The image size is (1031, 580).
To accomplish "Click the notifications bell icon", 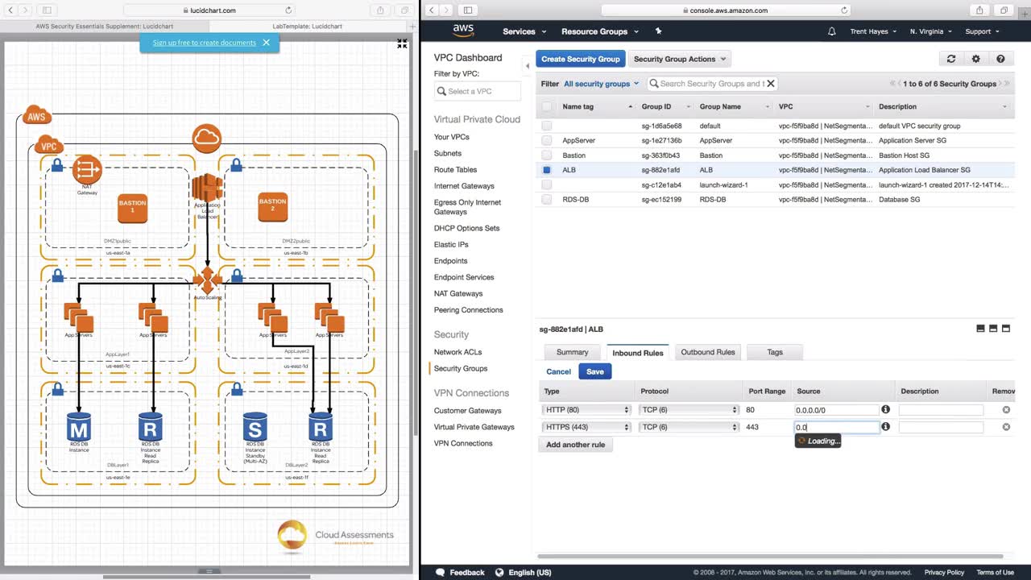I will click(832, 31).
